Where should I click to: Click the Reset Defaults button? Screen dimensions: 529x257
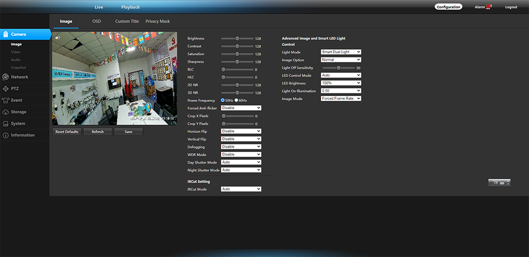point(67,131)
